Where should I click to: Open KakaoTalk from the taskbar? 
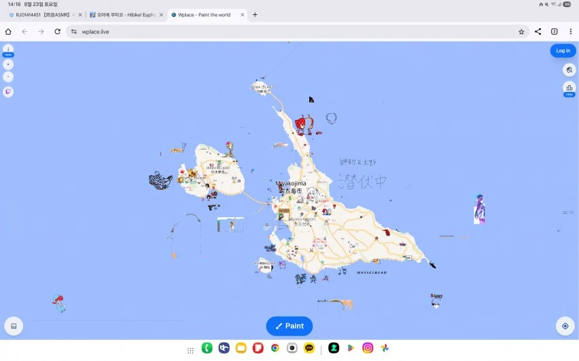click(309, 347)
